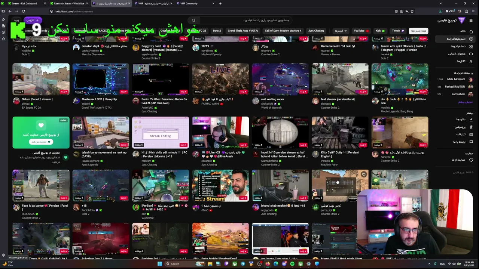Click the Windows Start button
Viewport: 479px width, 269px height.
[159, 264]
